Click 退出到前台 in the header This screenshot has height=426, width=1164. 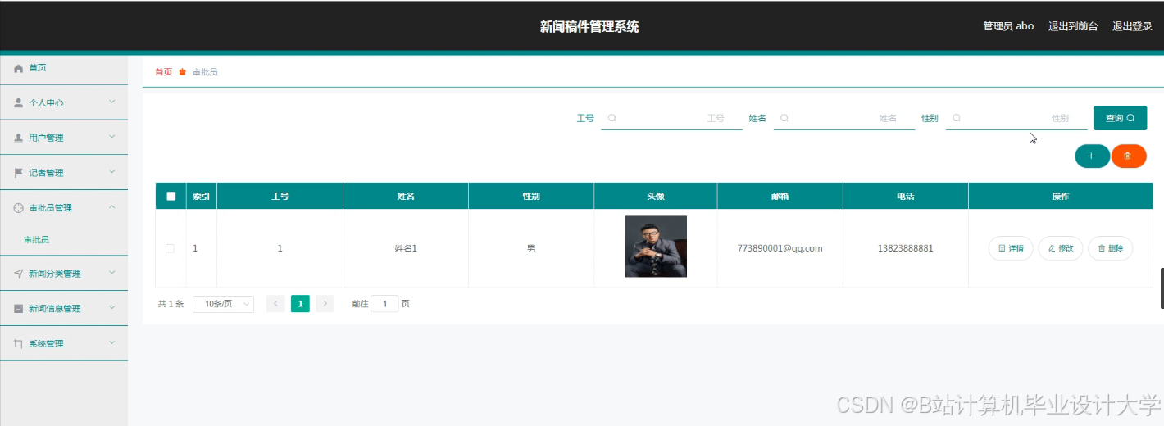[x=1073, y=26]
